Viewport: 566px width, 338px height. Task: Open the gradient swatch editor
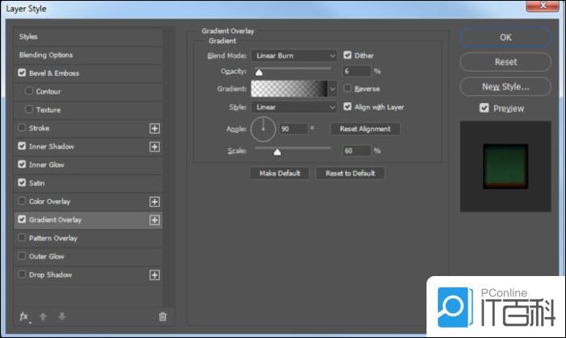tap(289, 89)
